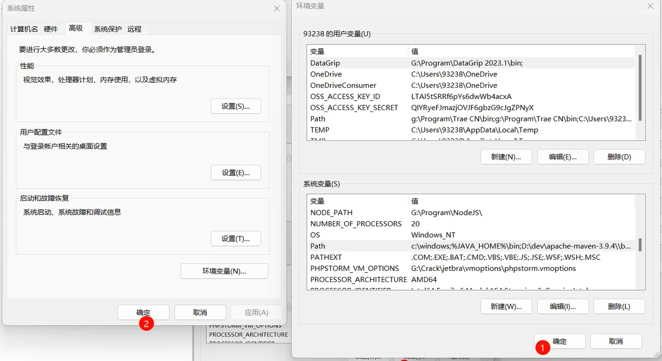Image resolution: width=662 pixels, height=361 pixels.
Task: Click 编辑(E)... for user variables
Action: (x=563, y=157)
